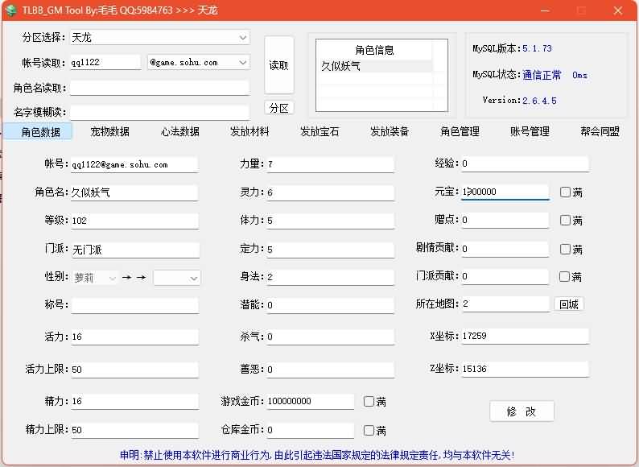Open the 性别 dropdown showing 萝莉
The height and width of the screenshot is (467, 639).
tap(95, 278)
